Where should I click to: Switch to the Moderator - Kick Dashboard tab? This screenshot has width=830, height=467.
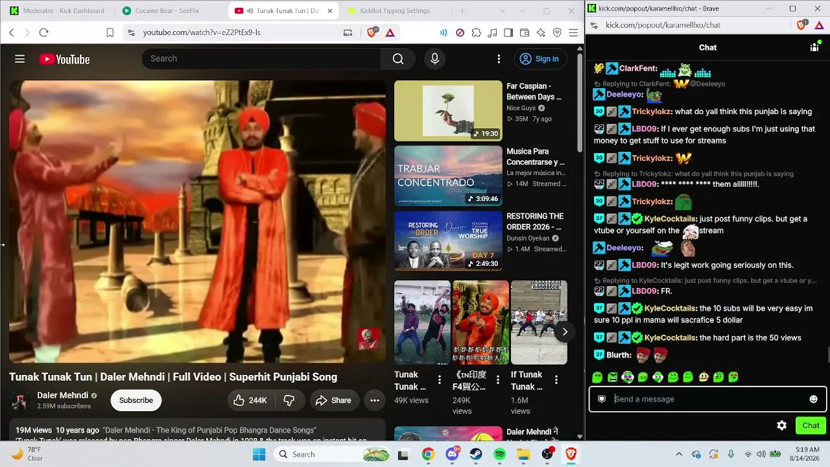58,11
